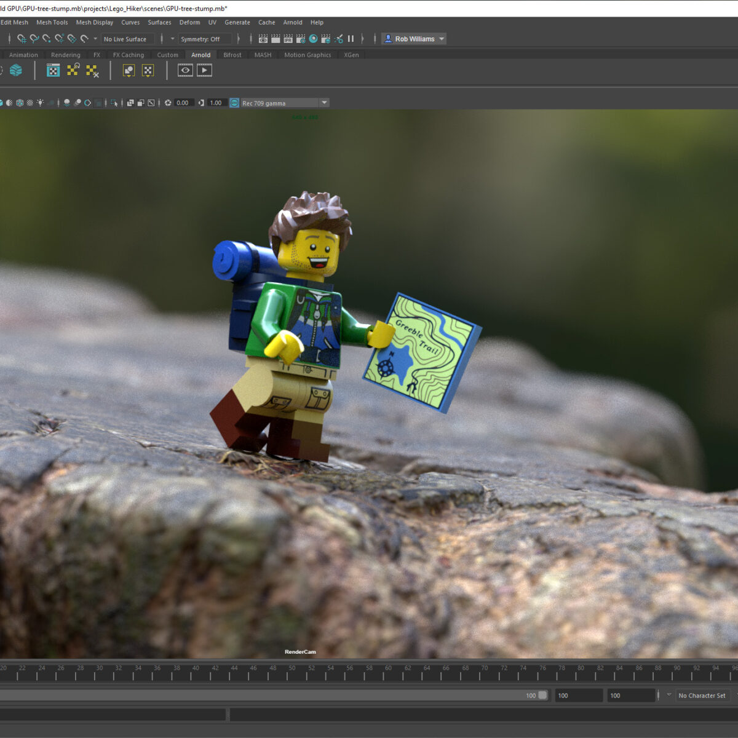Toggle motion blur sphere icon
This screenshot has width=738, height=738.
[x=77, y=103]
